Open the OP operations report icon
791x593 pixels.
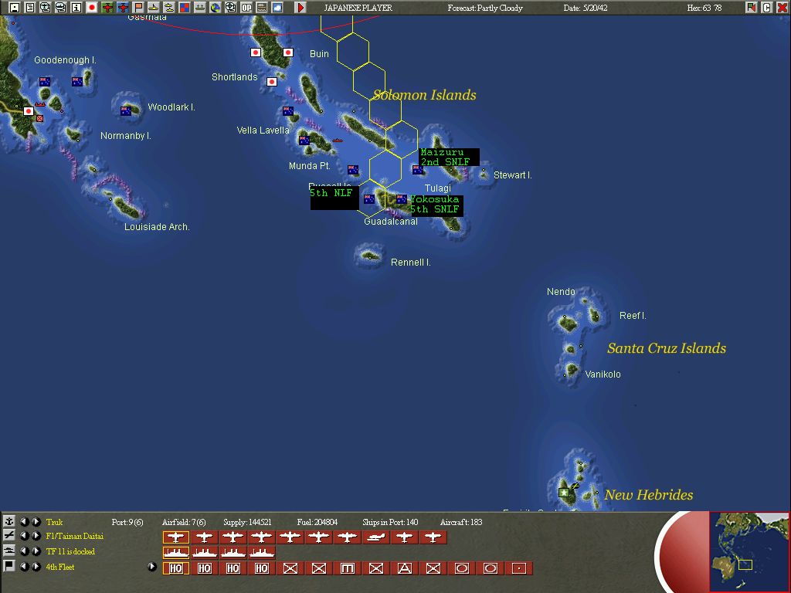(x=246, y=8)
